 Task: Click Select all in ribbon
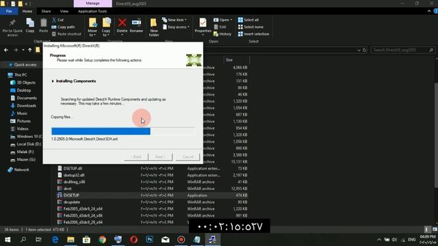click(x=248, y=20)
